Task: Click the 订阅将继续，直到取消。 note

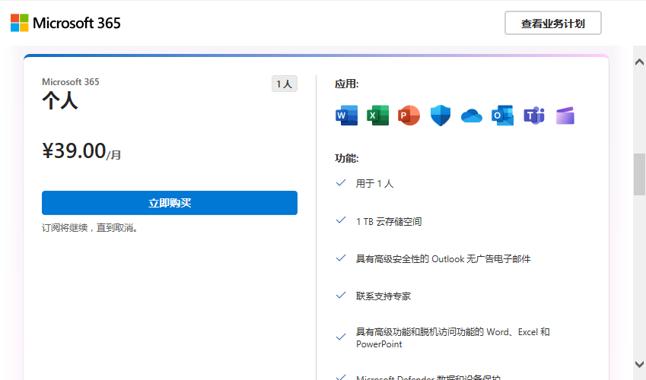Action: pyautogui.click(x=89, y=228)
